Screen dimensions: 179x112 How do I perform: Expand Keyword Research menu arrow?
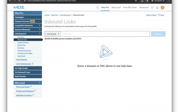click(40, 29)
